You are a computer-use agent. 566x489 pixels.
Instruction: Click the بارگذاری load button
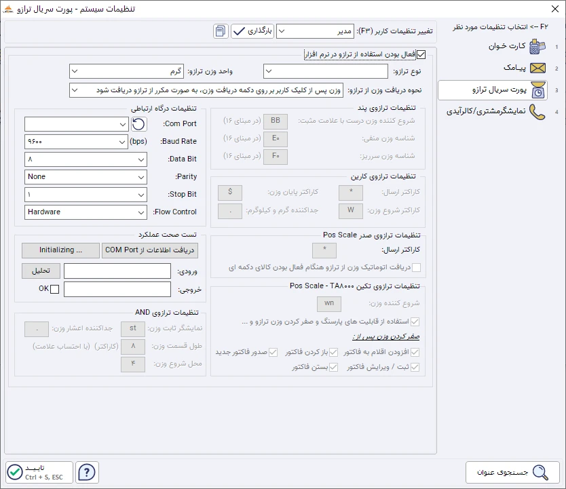click(x=252, y=31)
